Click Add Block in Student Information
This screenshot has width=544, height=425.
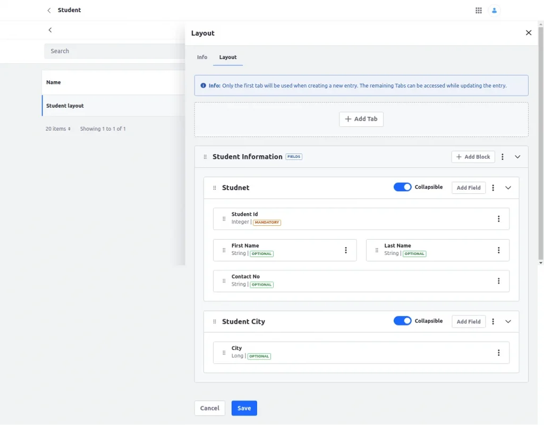click(x=473, y=157)
